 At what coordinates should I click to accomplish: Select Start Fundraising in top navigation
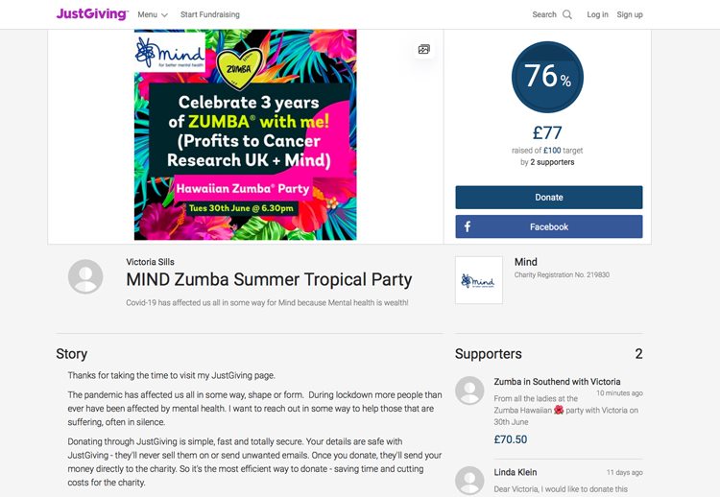click(x=210, y=14)
